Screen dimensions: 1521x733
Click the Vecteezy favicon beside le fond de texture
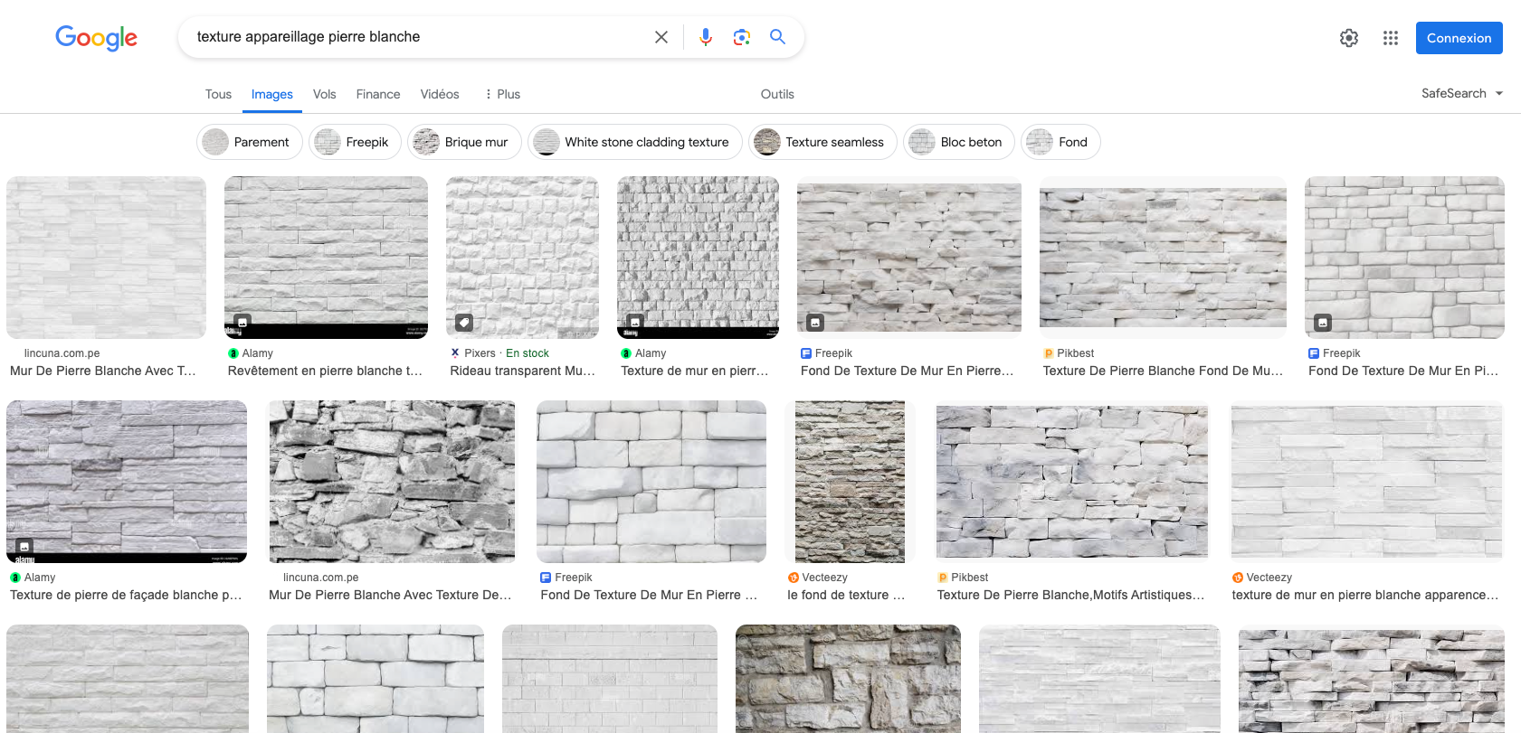click(794, 578)
